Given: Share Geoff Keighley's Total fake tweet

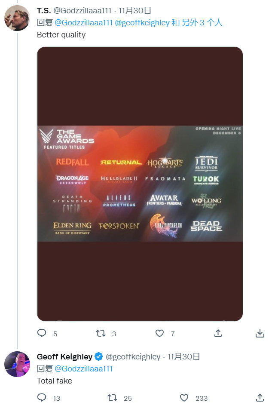Looking at the screenshot, I should (x=260, y=398).
